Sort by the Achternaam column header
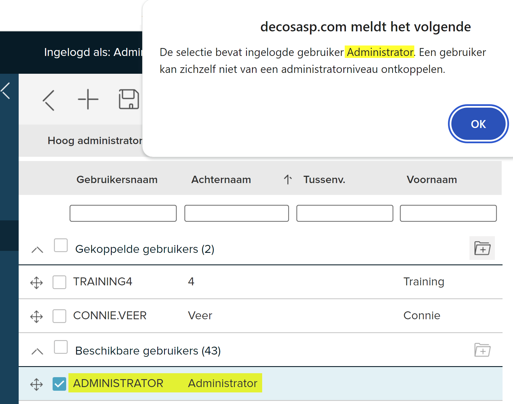513x404 pixels. coord(221,179)
